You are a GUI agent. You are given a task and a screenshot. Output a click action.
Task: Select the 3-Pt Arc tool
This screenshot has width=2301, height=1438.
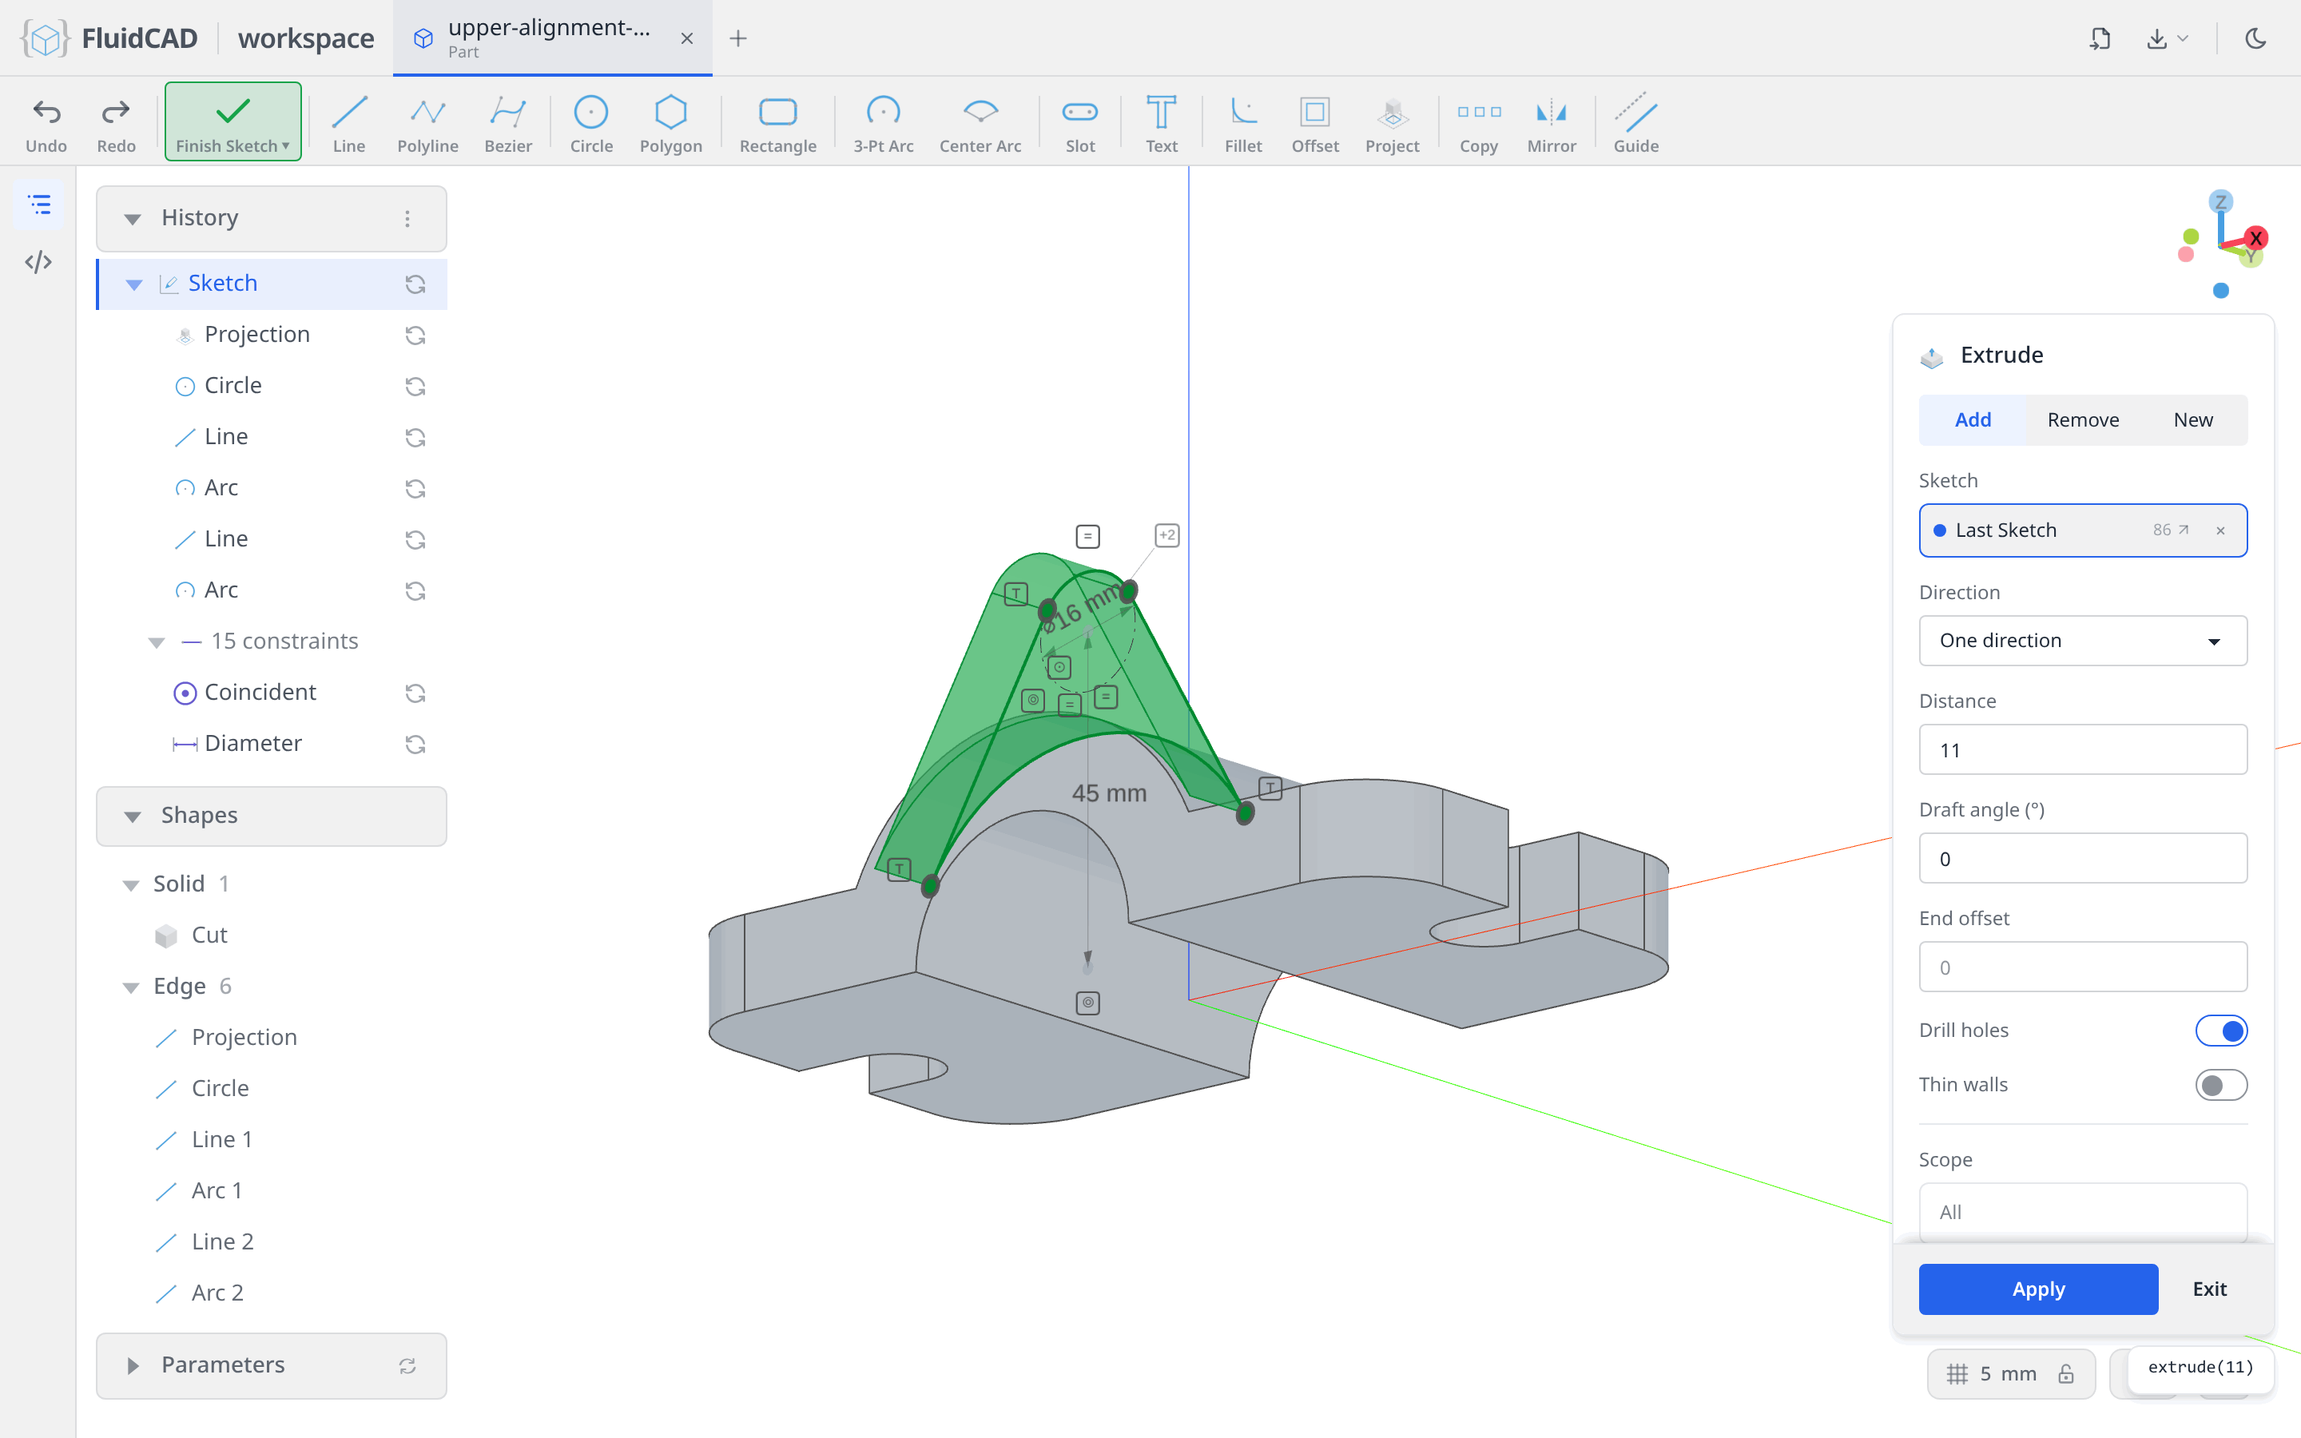coord(884,124)
